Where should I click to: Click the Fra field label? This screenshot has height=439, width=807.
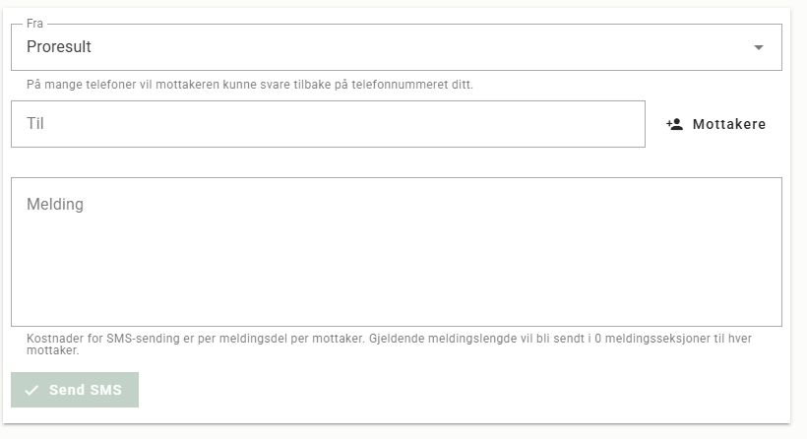coord(34,24)
